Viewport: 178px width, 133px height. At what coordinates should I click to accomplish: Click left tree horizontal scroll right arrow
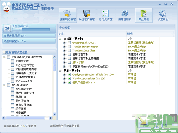(x=50, y=118)
